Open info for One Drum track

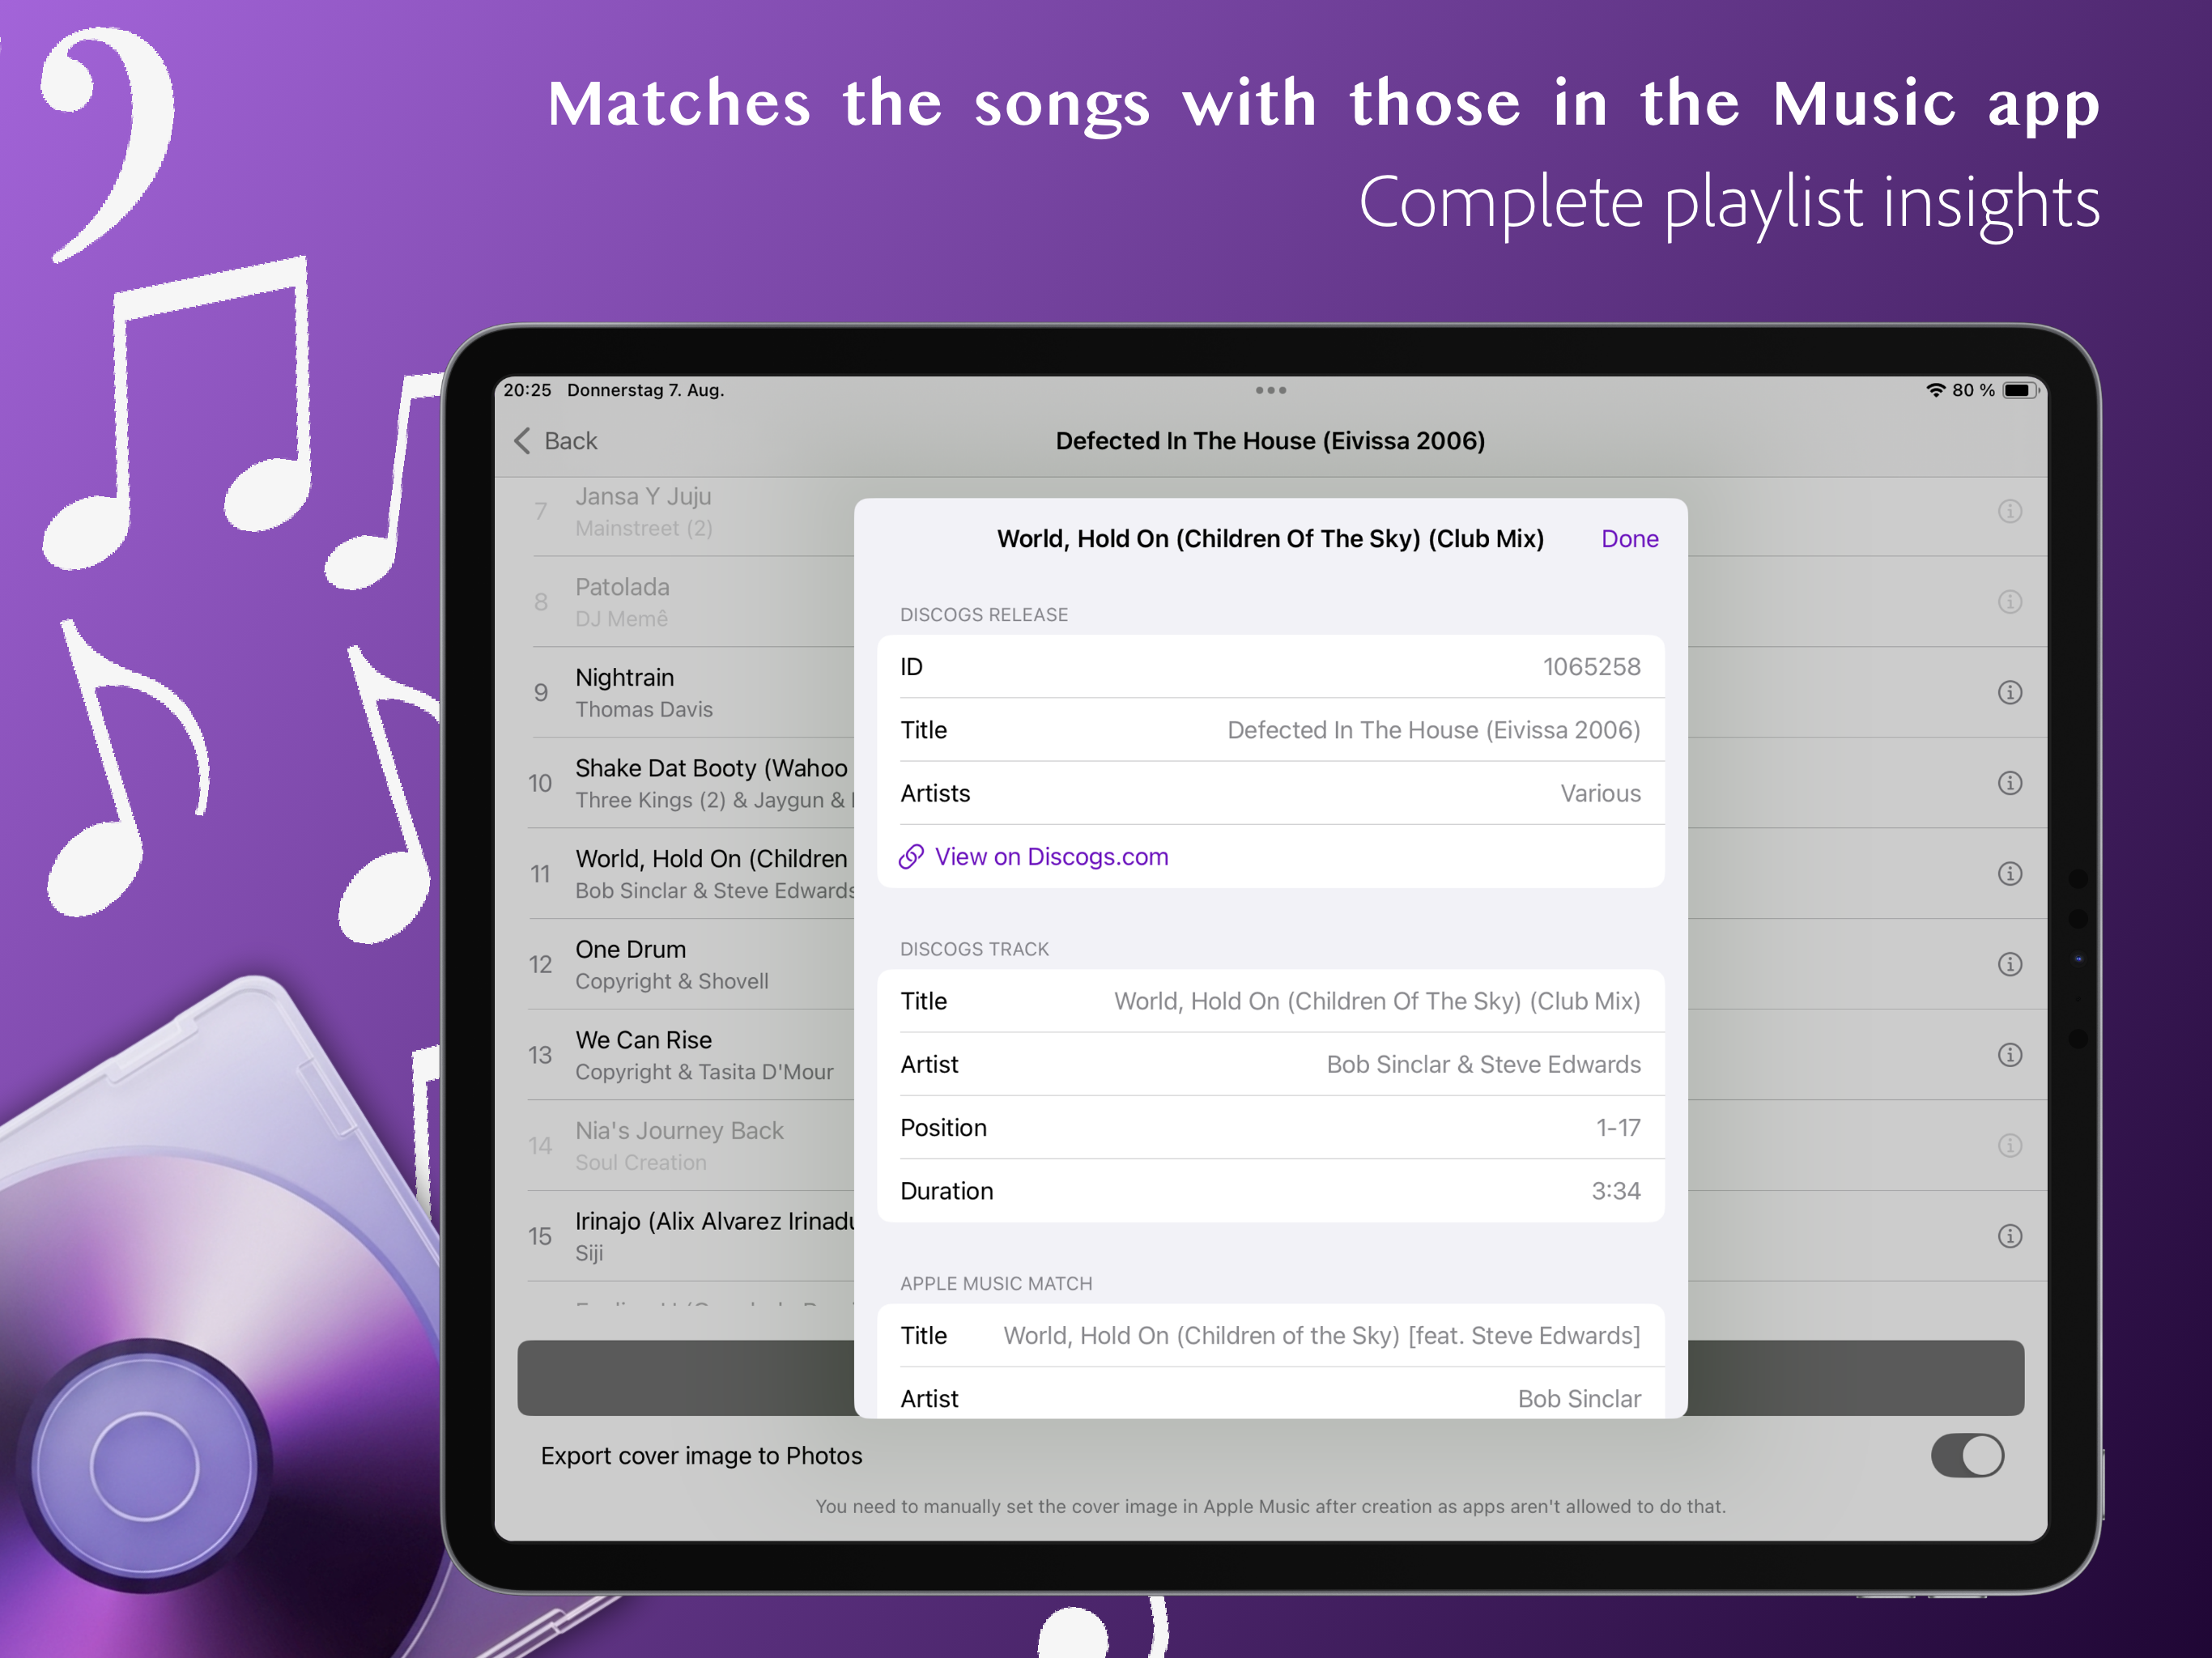(x=2010, y=964)
